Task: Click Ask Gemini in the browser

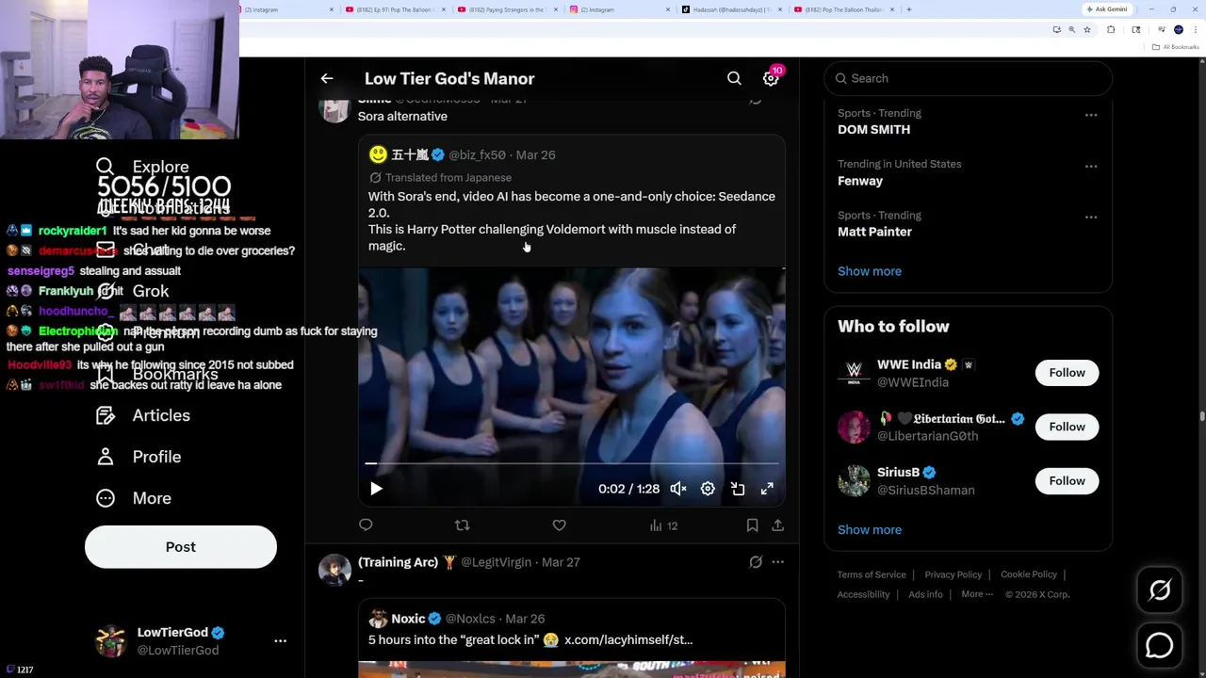Action: click(x=1106, y=9)
